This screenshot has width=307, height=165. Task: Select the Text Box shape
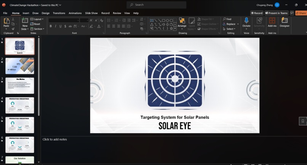pyautogui.click(x=152, y=20)
